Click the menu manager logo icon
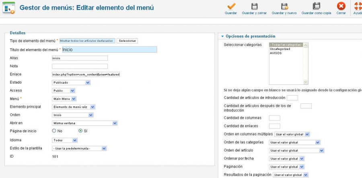Viewport: 362px width, 178px height. click(x=9, y=8)
